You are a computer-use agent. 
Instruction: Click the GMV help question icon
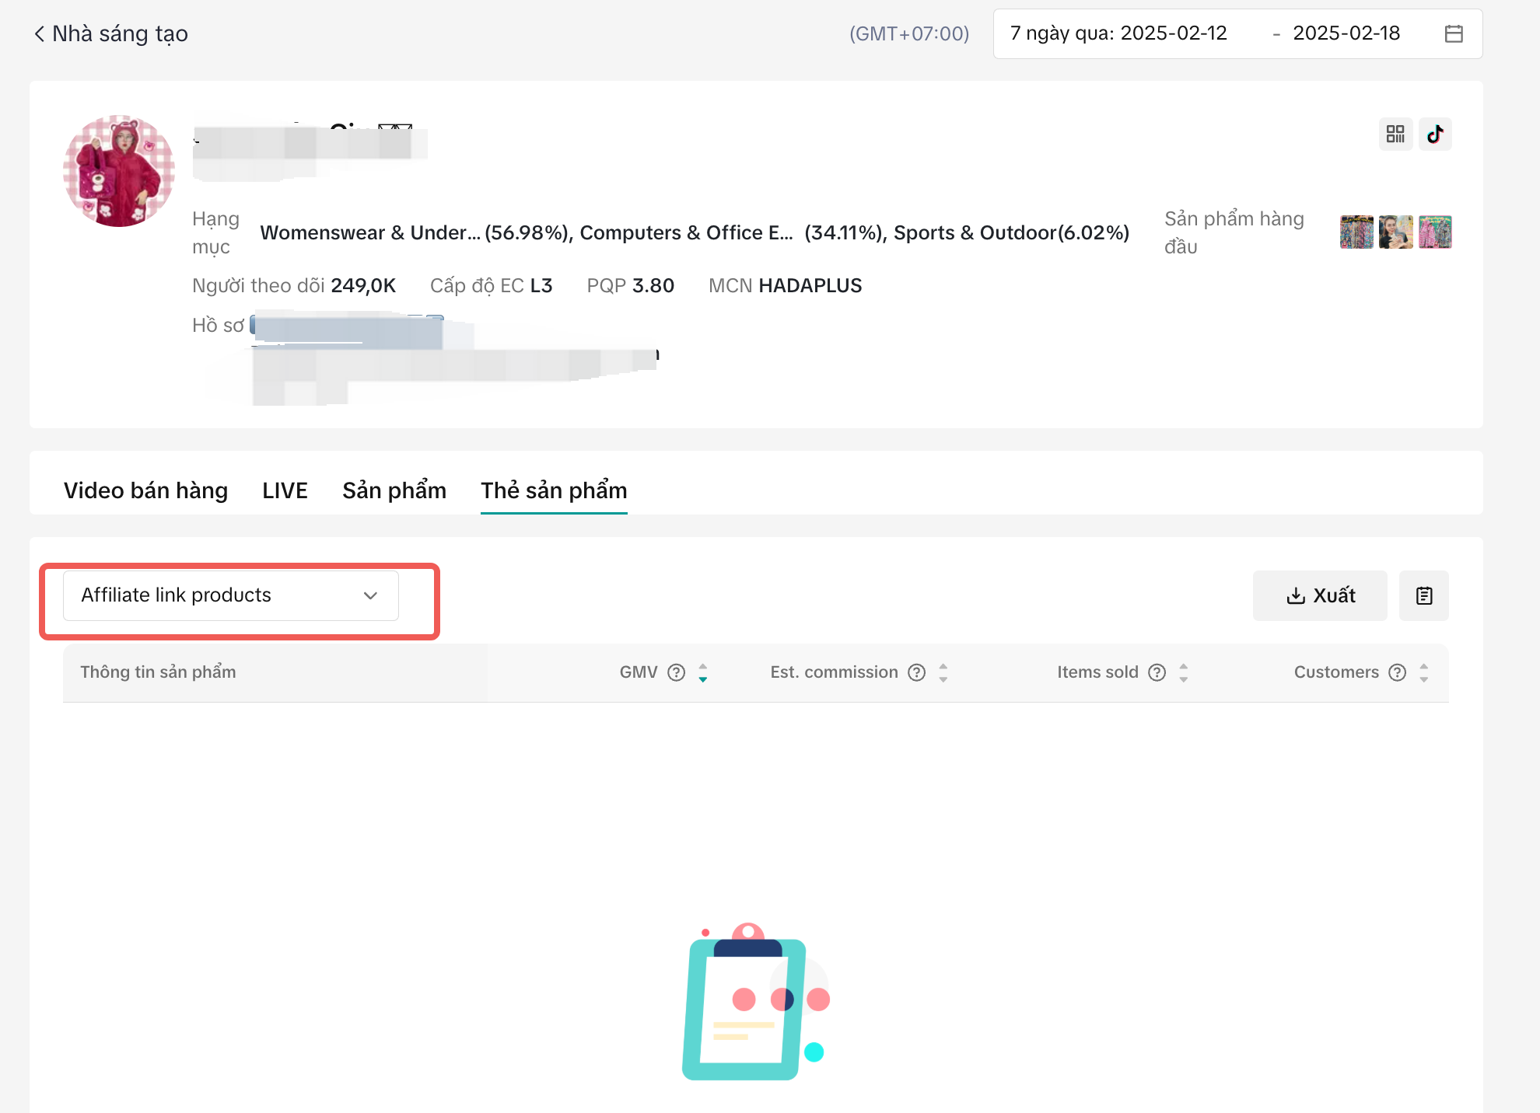point(677,672)
